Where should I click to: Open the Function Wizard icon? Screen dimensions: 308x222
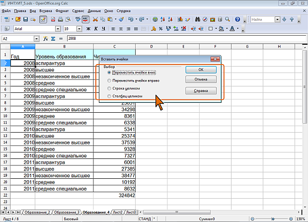pyautogui.click(x=46, y=38)
